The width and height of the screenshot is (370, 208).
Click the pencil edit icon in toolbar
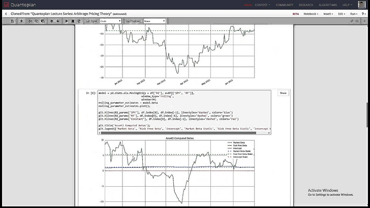point(352,21)
